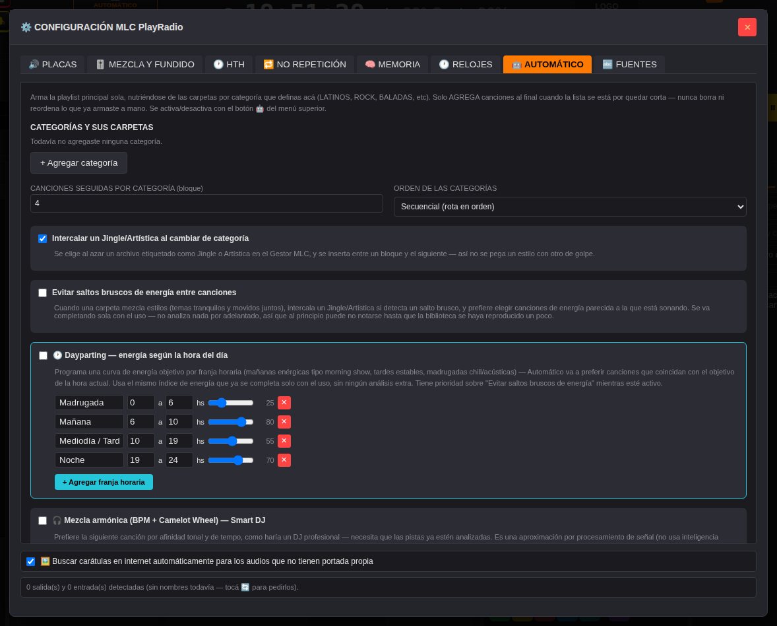Delete the Madrugada time slot row

(284, 403)
